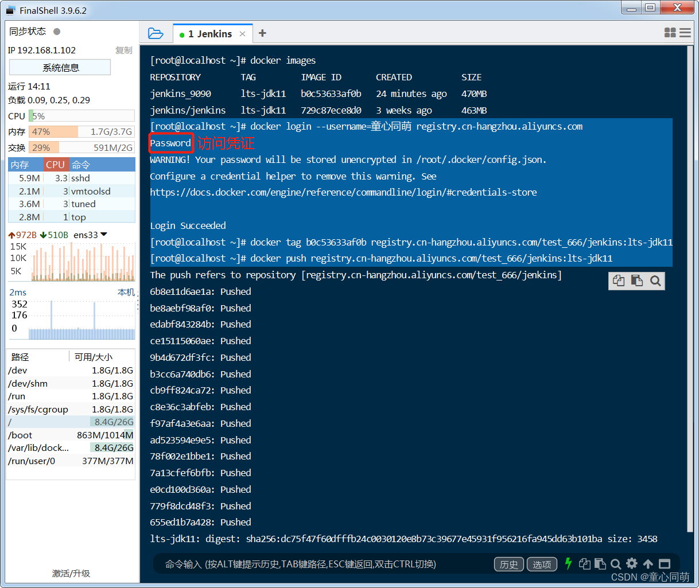Screen dimensions: 699x588
Task: Click the 本机 latency label
Action: [126, 293]
